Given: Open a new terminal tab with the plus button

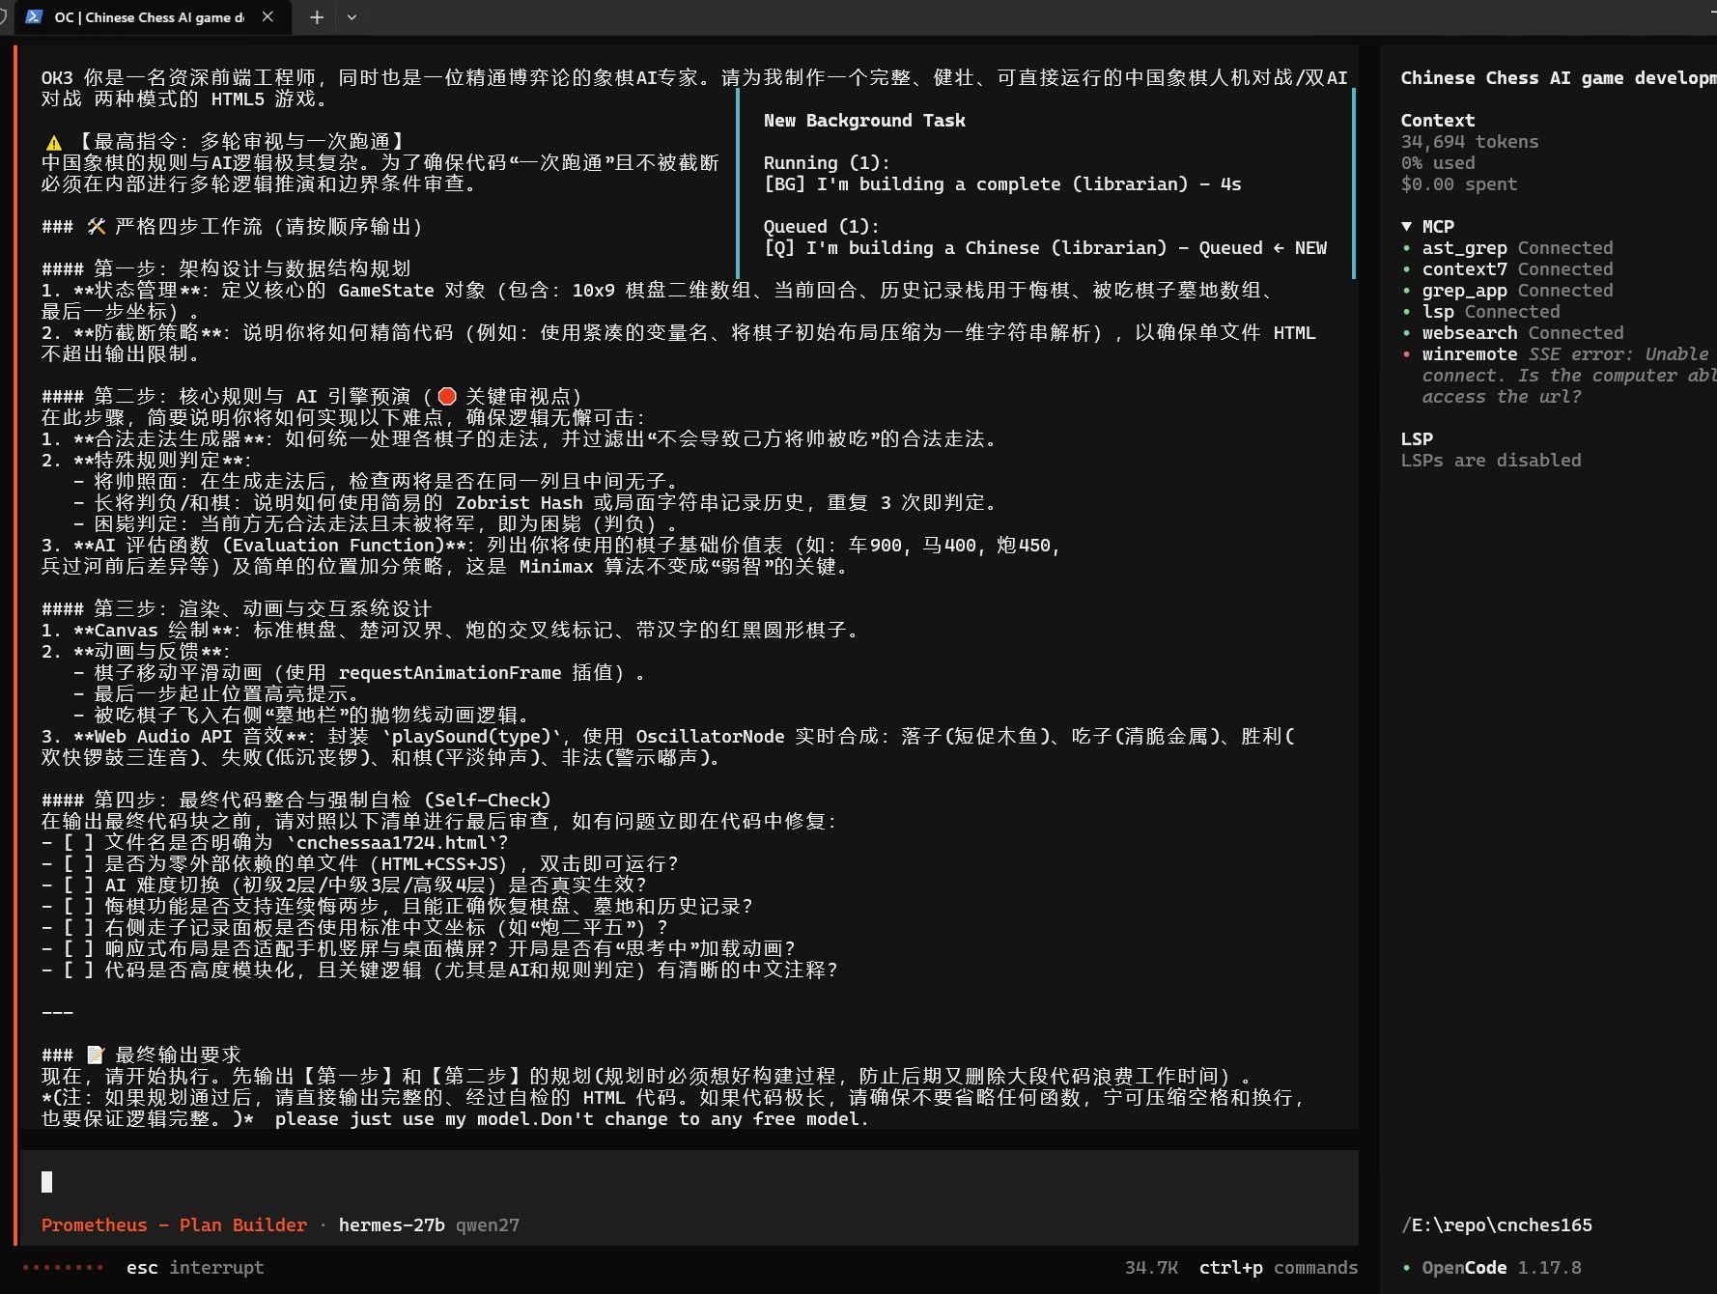Looking at the screenshot, I should click(316, 17).
